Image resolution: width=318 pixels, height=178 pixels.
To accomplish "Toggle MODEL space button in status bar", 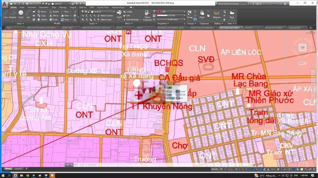I will (x=215, y=169).
